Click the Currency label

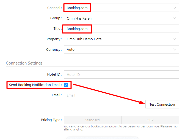(54, 49)
